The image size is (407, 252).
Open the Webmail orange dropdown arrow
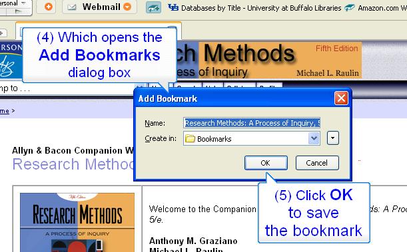[127, 7]
